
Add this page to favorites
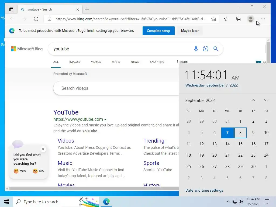tap(213, 19)
